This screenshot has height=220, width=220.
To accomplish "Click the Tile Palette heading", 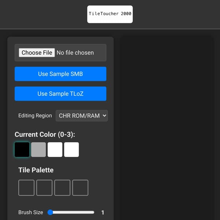I will click(x=36, y=170).
